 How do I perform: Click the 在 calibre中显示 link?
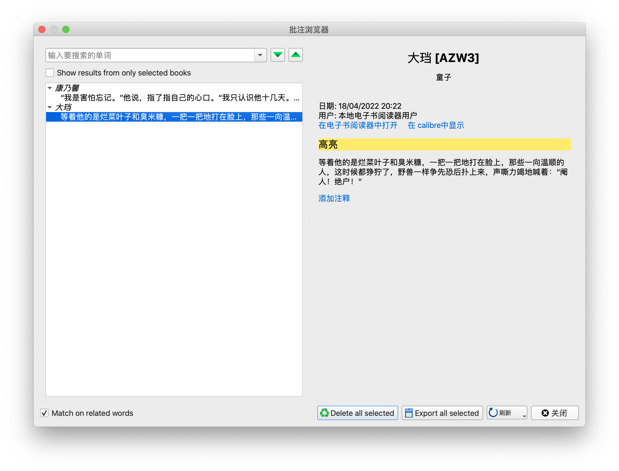(436, 125)
